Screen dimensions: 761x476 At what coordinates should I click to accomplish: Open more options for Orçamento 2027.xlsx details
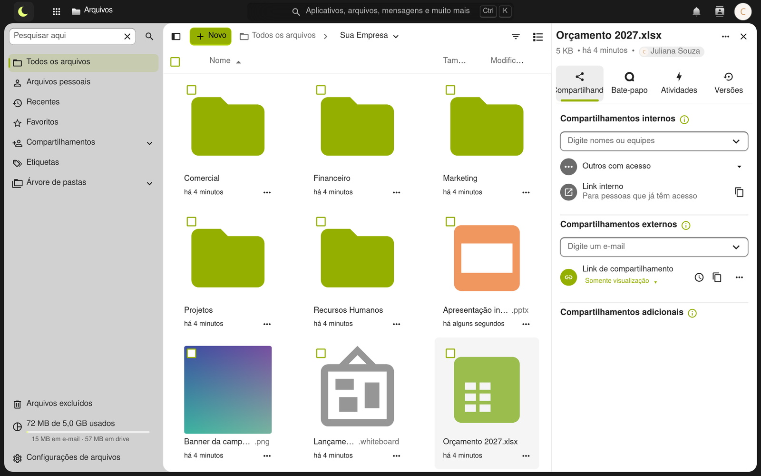point(725,37)
